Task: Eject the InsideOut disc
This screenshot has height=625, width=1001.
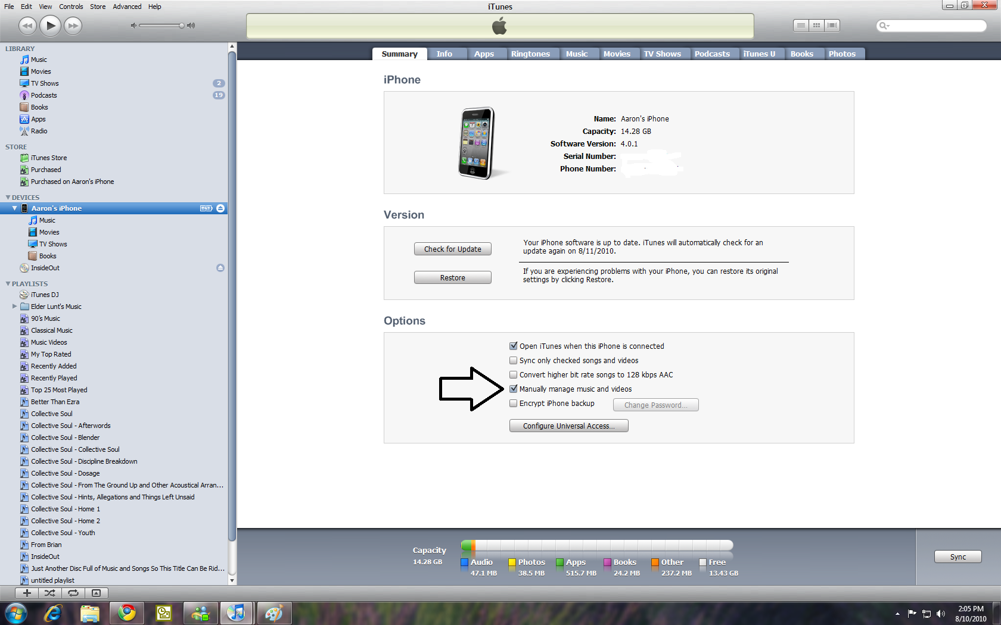Action: coord(220,268)
